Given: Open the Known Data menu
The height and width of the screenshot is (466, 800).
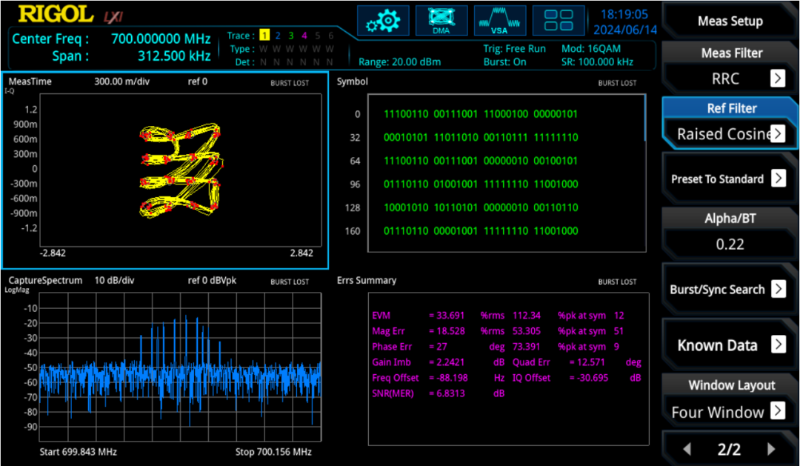Looking at the screenshot, I should [x=778, y=344].
